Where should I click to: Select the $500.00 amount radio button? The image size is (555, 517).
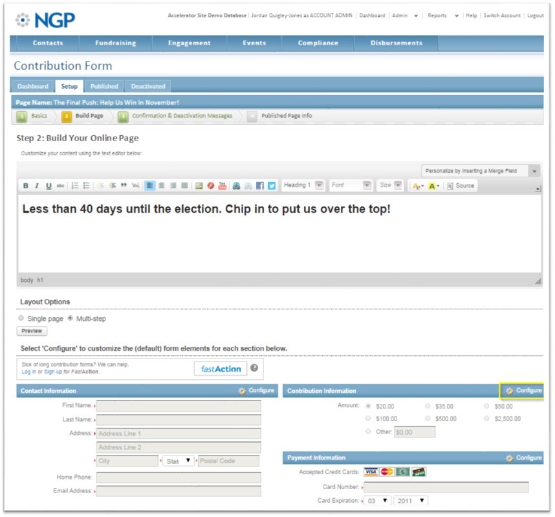pyautogui.click(x=428, y=419)
